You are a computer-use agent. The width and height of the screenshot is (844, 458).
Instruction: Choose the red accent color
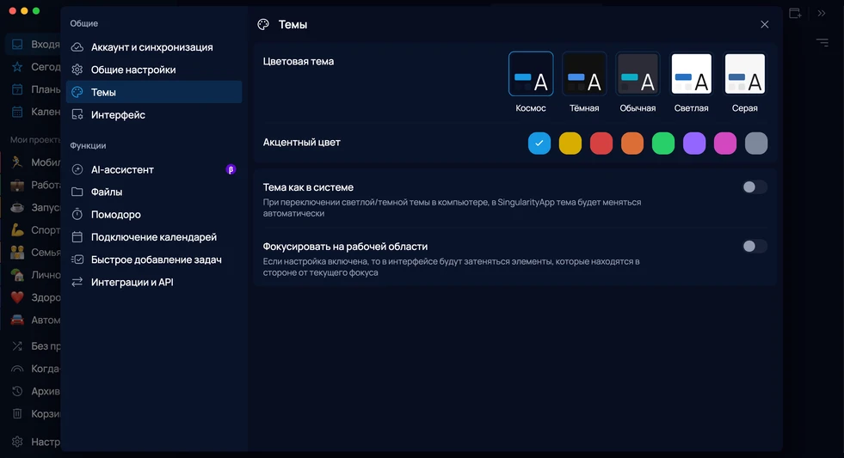tap(601, 143)
